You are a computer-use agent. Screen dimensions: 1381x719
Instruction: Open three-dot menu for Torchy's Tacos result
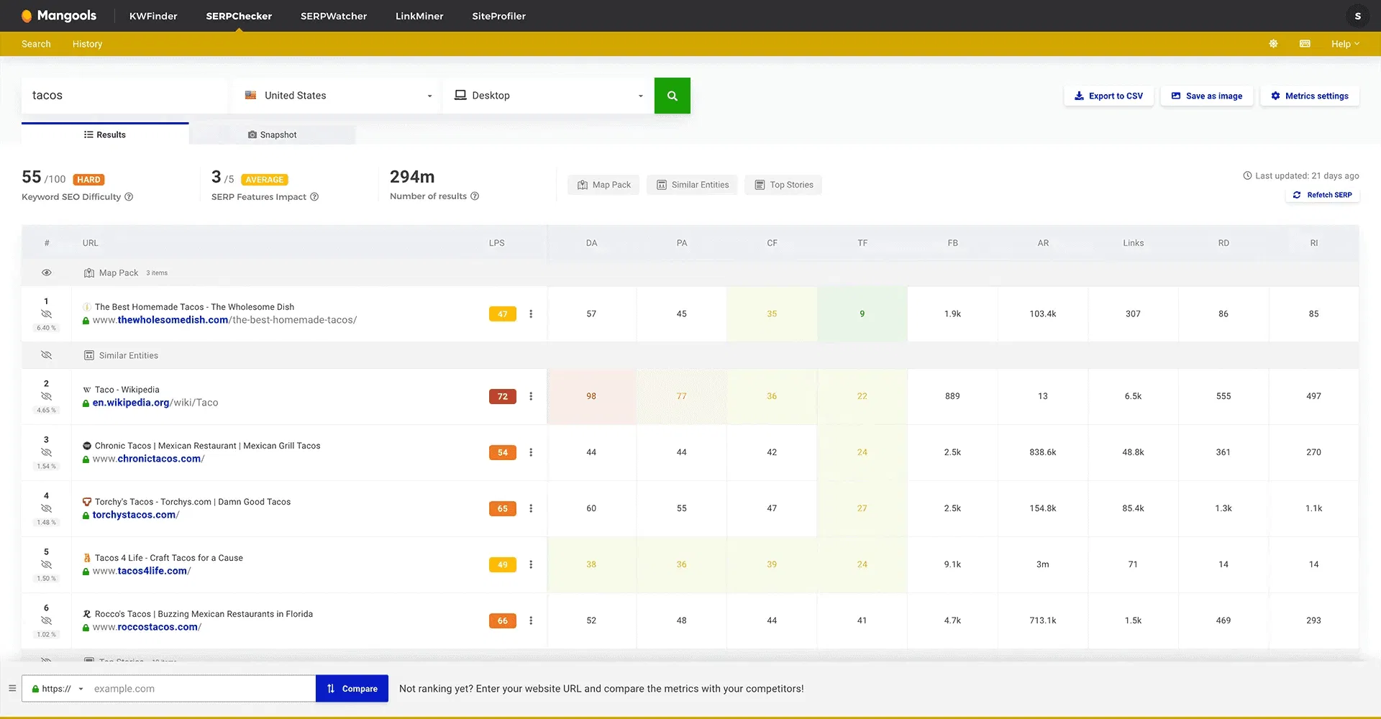coord(531,508)
